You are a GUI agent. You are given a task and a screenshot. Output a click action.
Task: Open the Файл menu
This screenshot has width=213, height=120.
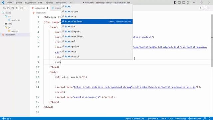(9, 3)
